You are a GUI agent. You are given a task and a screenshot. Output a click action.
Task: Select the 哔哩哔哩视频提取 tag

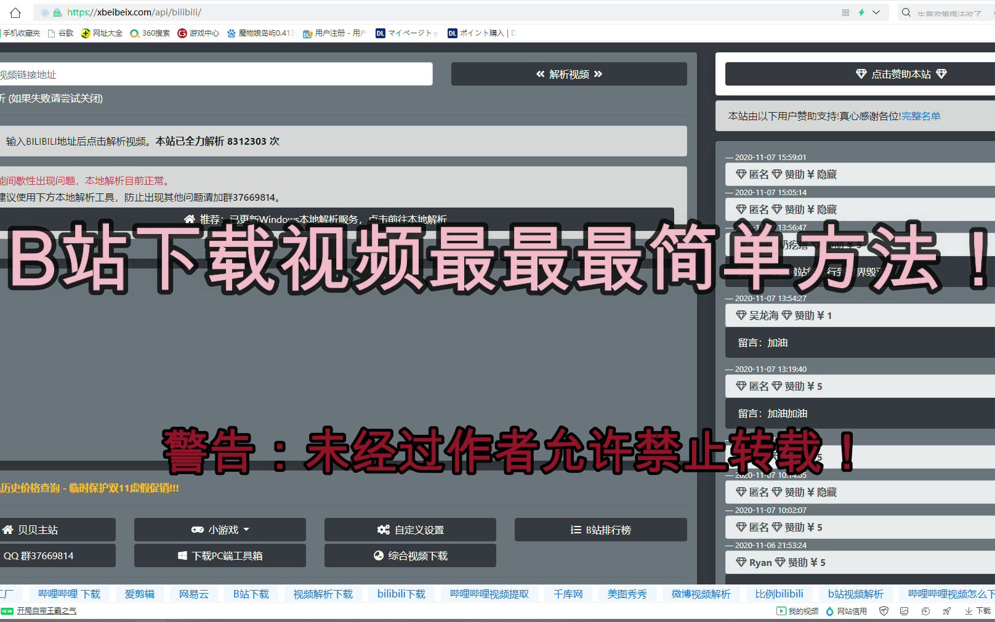(x=489, y=594)
